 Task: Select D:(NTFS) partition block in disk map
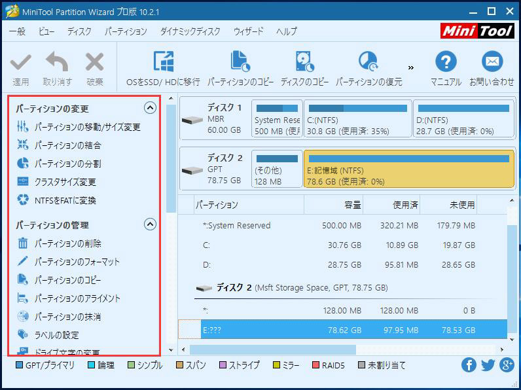click(463, 118)
